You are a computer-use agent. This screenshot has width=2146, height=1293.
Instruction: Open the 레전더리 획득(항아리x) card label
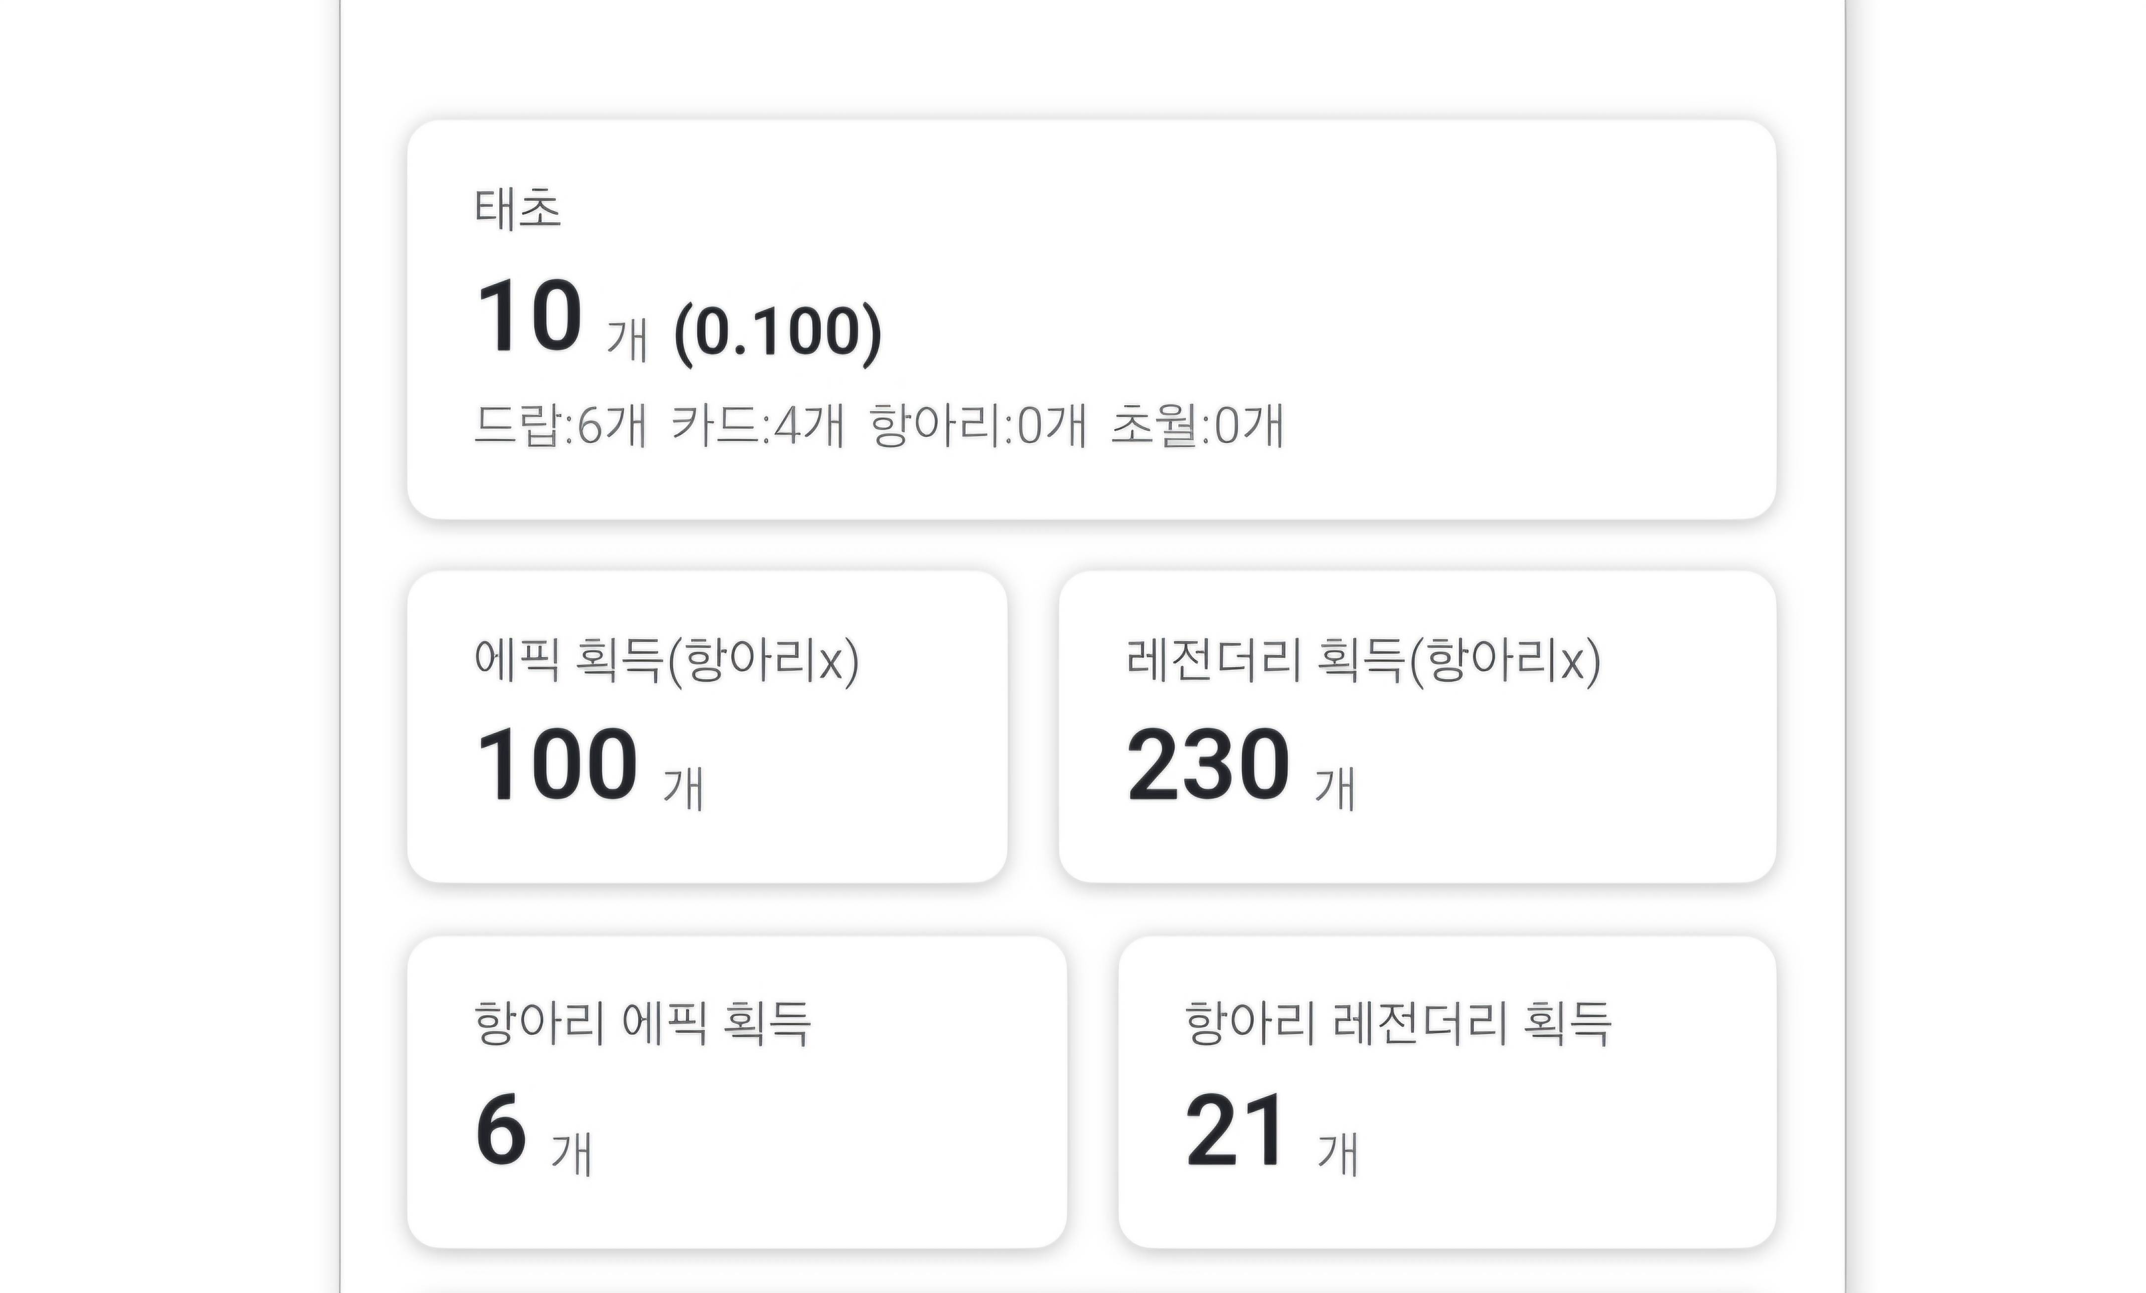coord(1364,661)
